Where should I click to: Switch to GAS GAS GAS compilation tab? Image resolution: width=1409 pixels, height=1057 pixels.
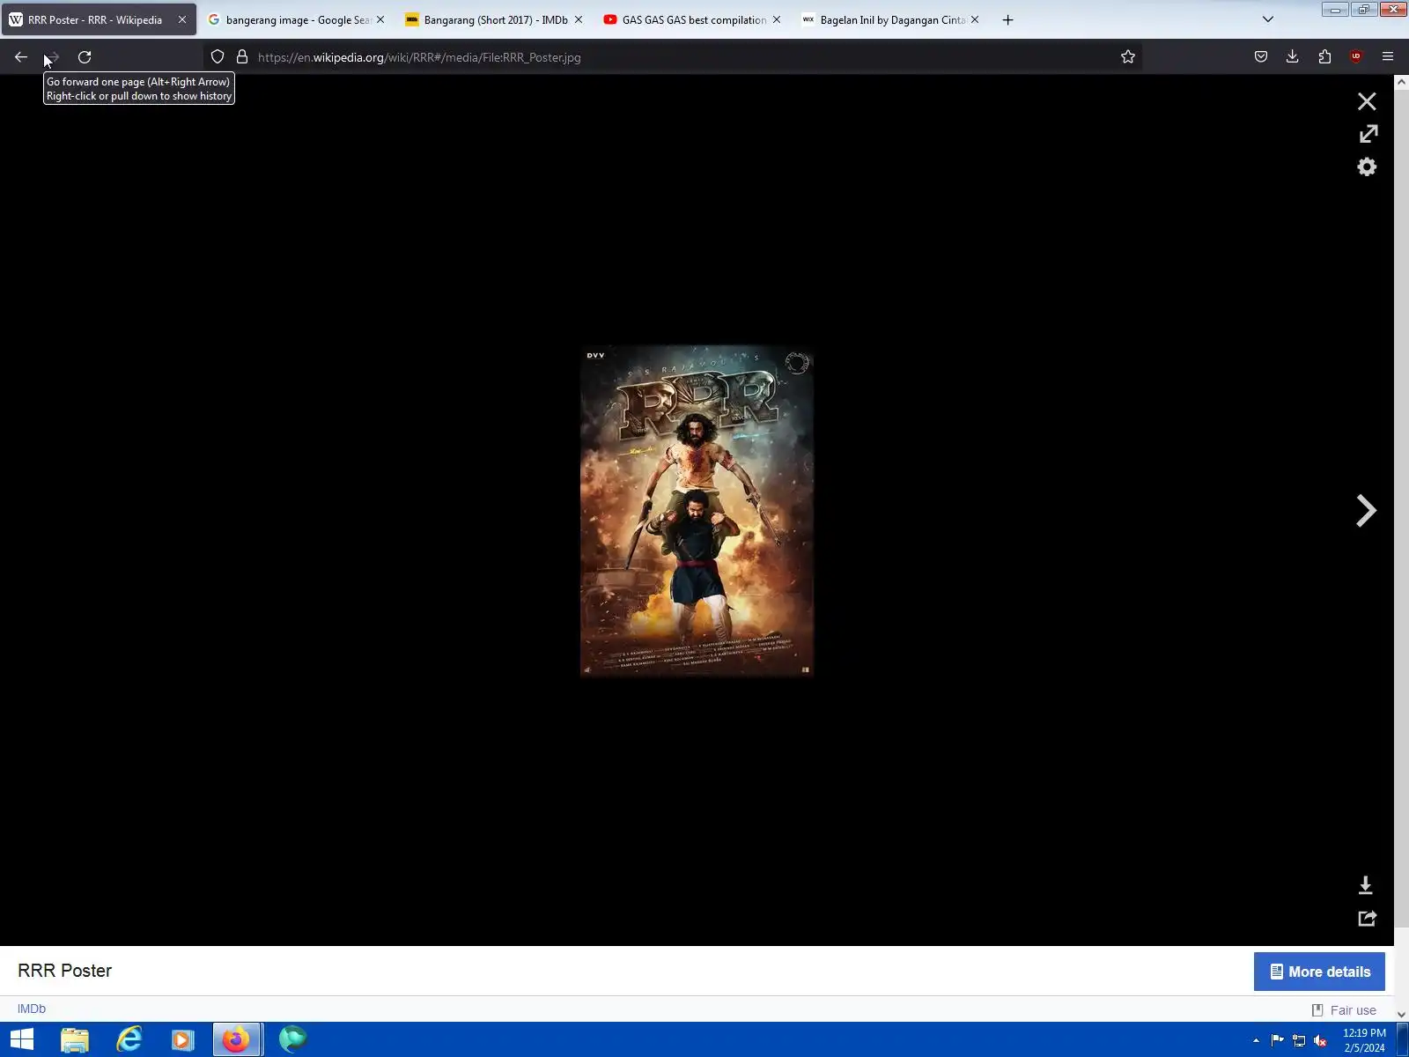click(x=693, y=19)
